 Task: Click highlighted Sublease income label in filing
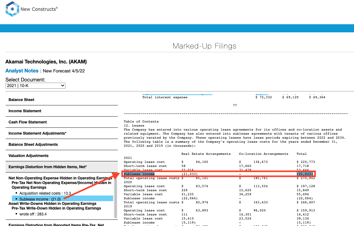[139, 174]
